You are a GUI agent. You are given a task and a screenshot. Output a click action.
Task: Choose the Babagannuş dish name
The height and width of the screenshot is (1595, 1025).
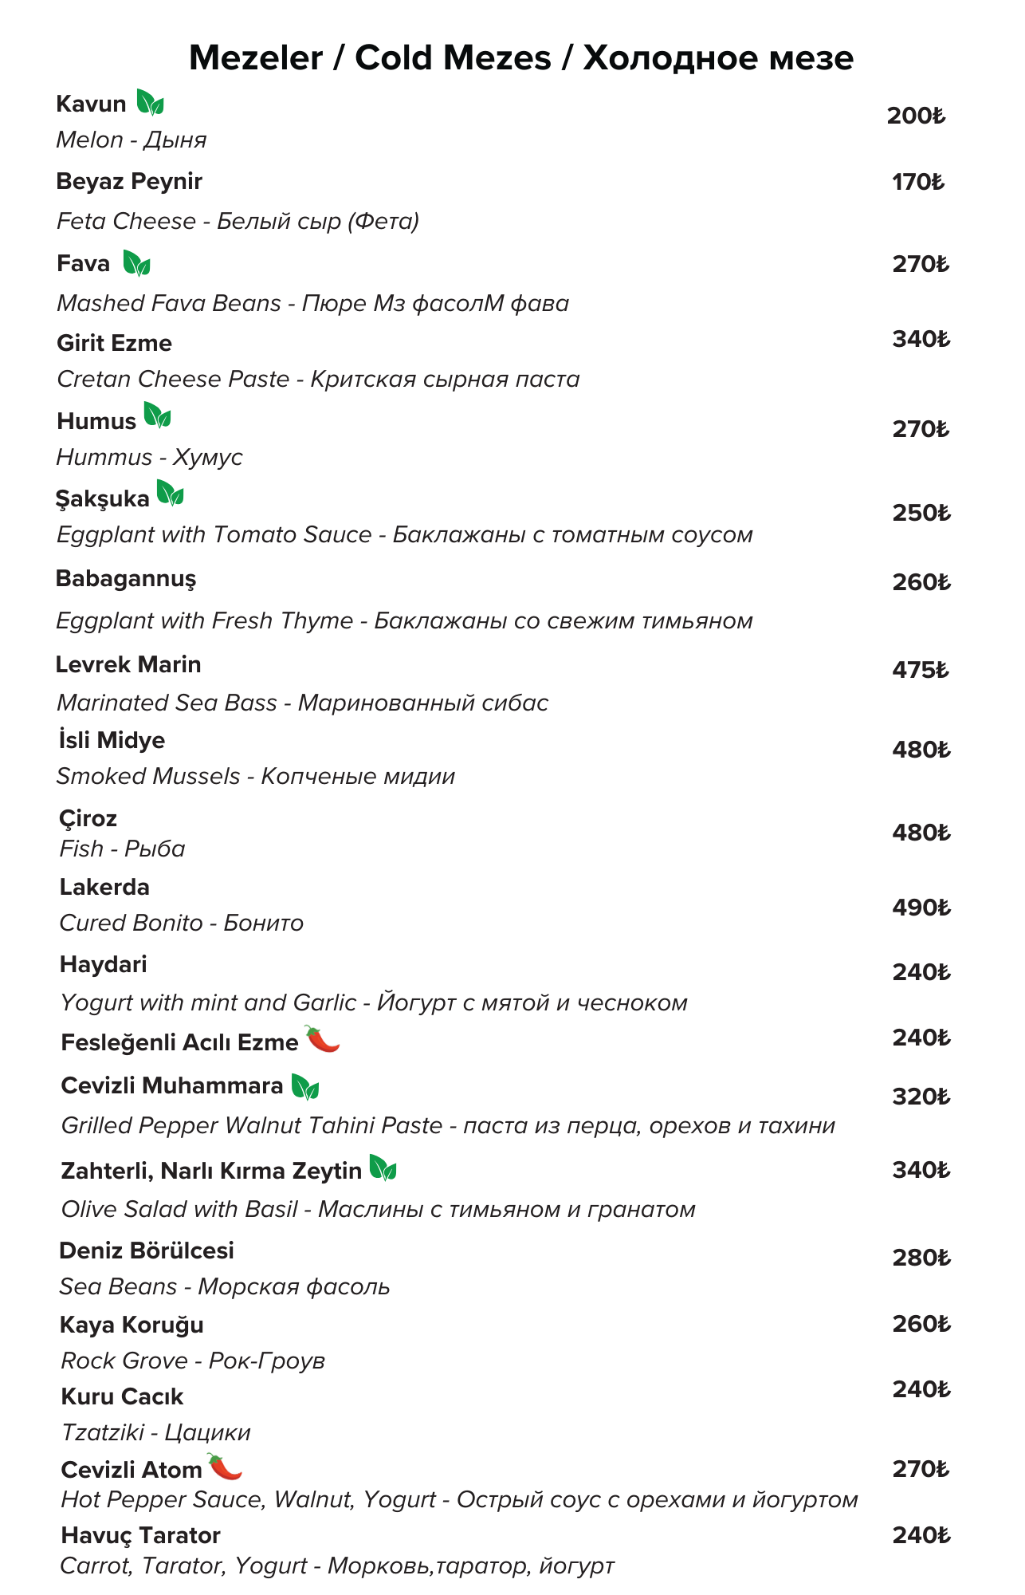[126, 578]
